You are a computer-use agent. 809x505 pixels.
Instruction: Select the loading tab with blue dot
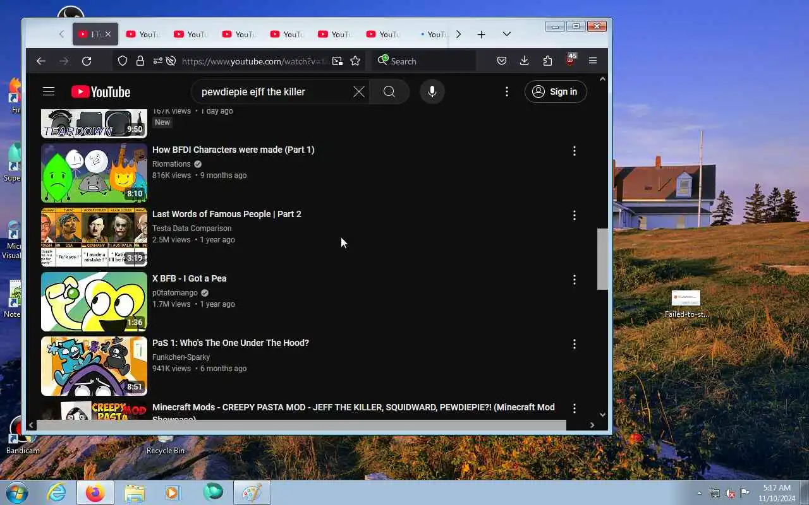(434, 34)
